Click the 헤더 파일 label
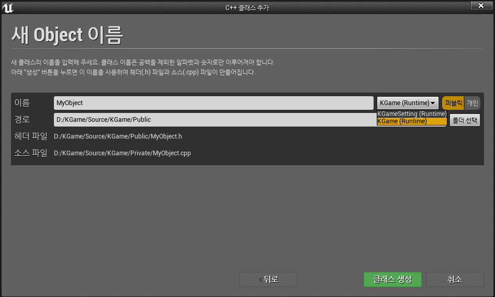Viewport: 495px width, 297px height. pos(31,136)
